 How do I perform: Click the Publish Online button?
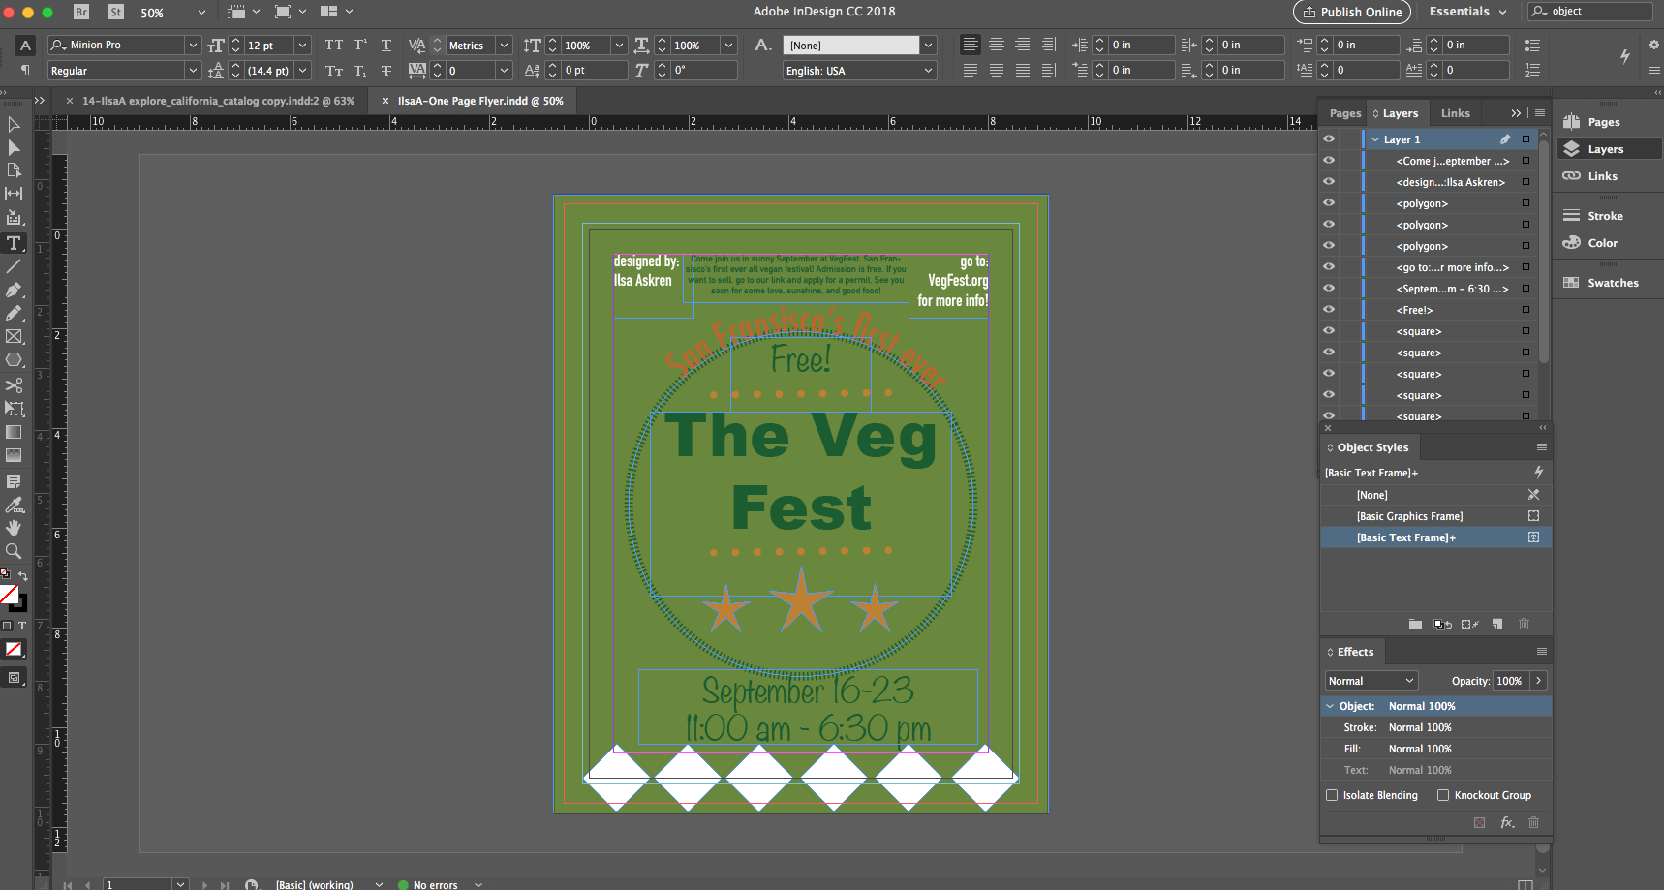(1352, 12)
